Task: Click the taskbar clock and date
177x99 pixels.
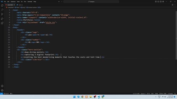Action: (170, 97)
